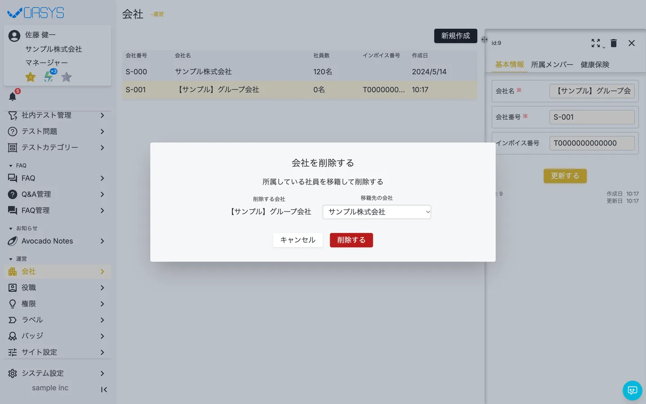The height and width of the screenshot is (404, 646).
Task: Click the バッジ ribbon icon
Action: (13, 336)
